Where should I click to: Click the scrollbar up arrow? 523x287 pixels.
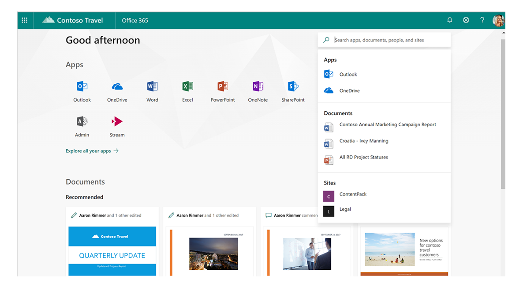pyautogui.click(x=503, y=33)
